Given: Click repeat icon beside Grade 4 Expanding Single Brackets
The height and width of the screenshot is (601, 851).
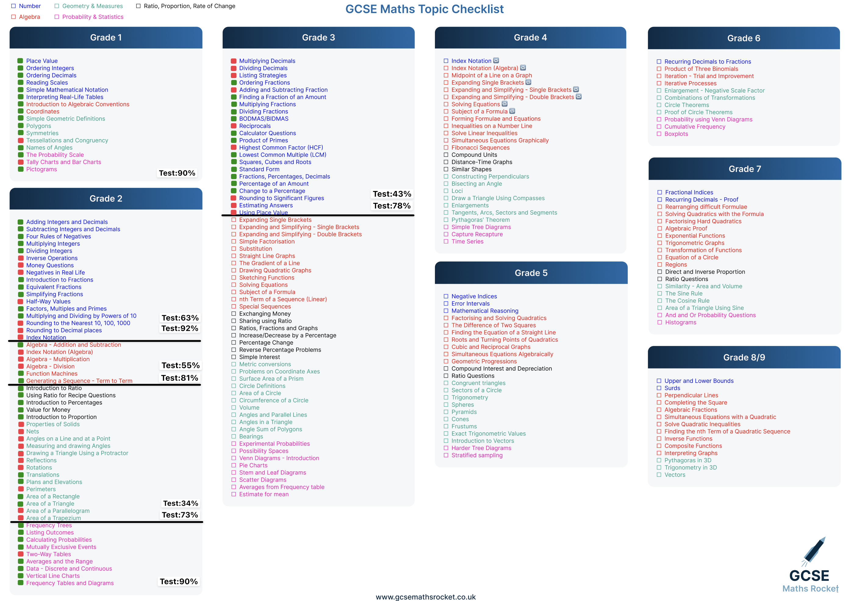Looking at the screenshot, I should pyautogui.click(x=528, y=82).
